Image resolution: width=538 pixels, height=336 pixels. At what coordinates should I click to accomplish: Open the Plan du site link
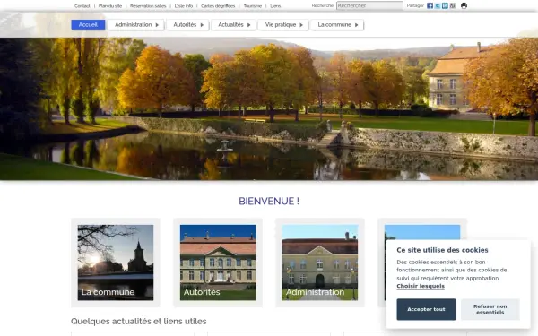tap(110, 6)
